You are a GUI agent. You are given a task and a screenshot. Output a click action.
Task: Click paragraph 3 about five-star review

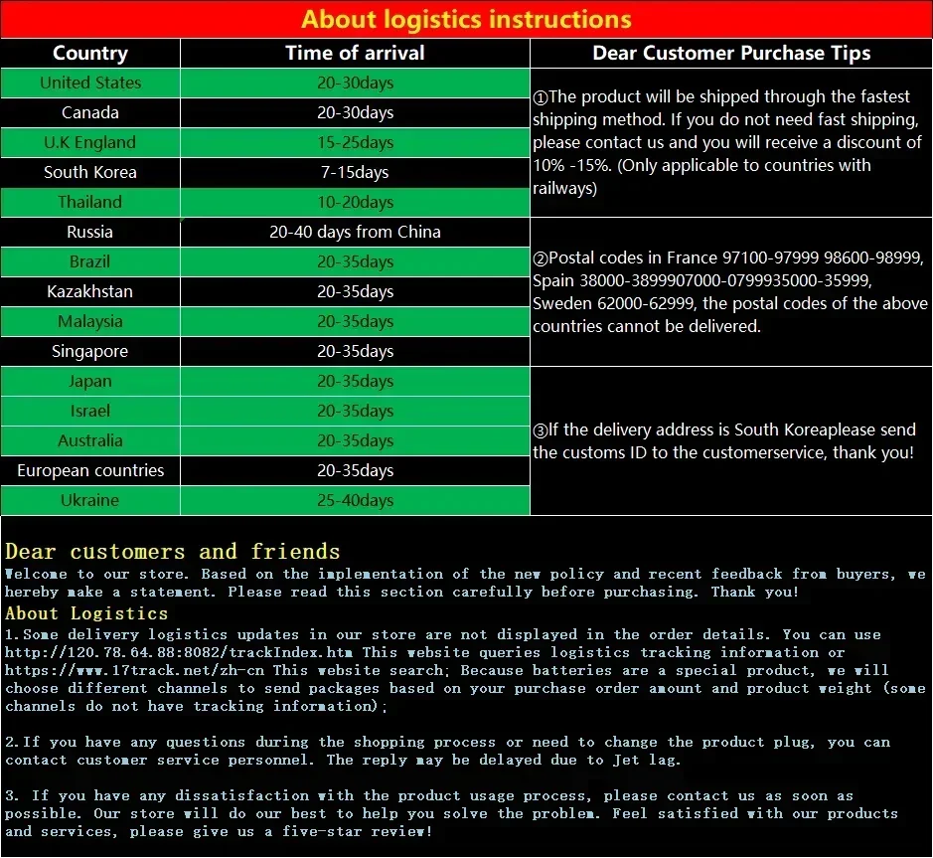pos(451,813)
